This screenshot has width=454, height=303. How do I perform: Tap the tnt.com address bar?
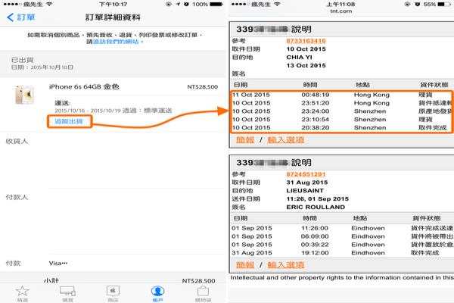(x=341, y=11)
